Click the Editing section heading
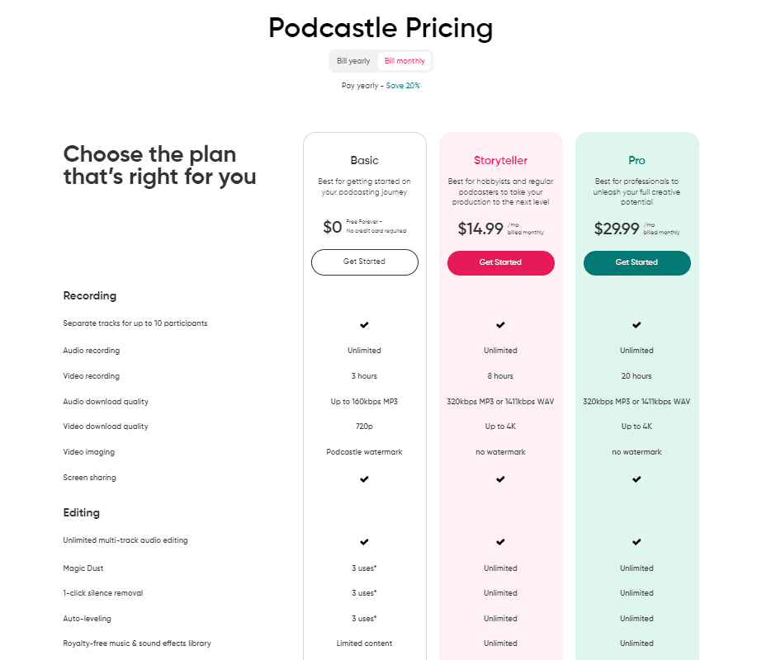Viewport: 771px width, 660px height. click(82, 512)
